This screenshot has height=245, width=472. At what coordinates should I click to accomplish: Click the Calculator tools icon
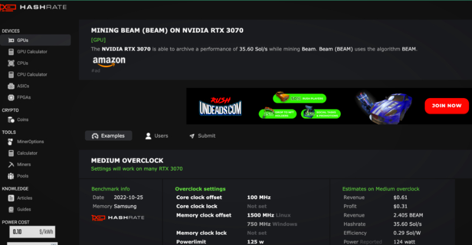coord(11,153)
